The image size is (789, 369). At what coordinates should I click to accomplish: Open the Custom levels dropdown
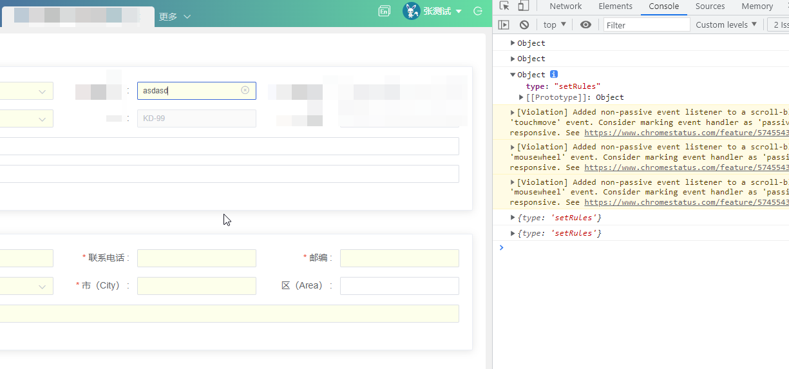pos(727,24)
